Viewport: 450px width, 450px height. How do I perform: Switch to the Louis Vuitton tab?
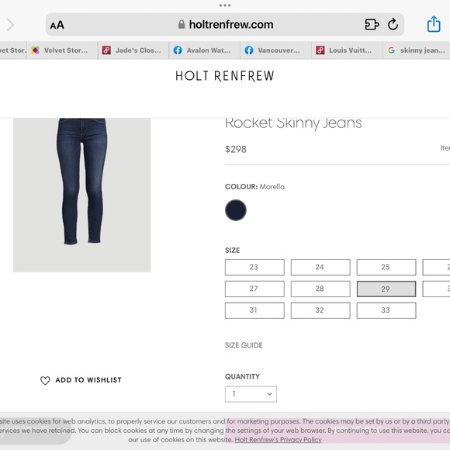pyautogui.click(x=347, y=50)
